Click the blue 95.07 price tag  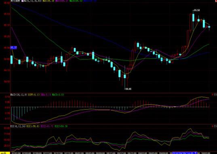(14, 48)
